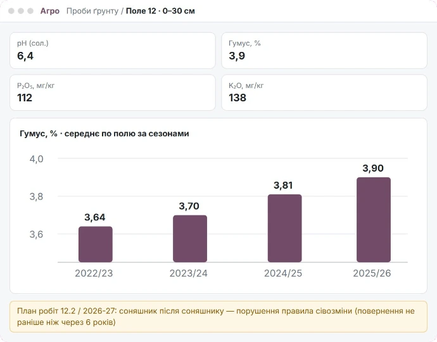Click the 2025/26 axis label
This screenshot has height=342, width=437.
click(x=372, y=273)
